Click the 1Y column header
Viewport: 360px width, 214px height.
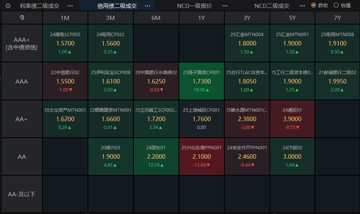201,18
